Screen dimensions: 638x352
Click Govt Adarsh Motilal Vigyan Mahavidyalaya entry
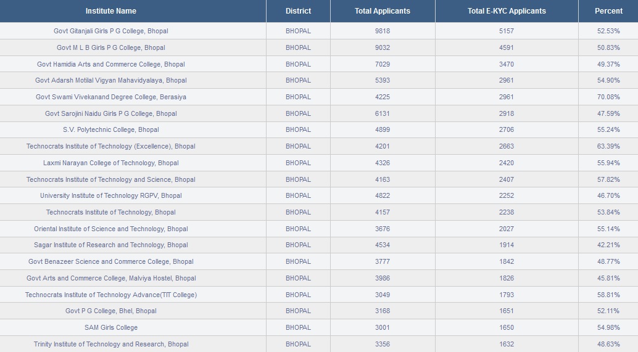(110, 80)
